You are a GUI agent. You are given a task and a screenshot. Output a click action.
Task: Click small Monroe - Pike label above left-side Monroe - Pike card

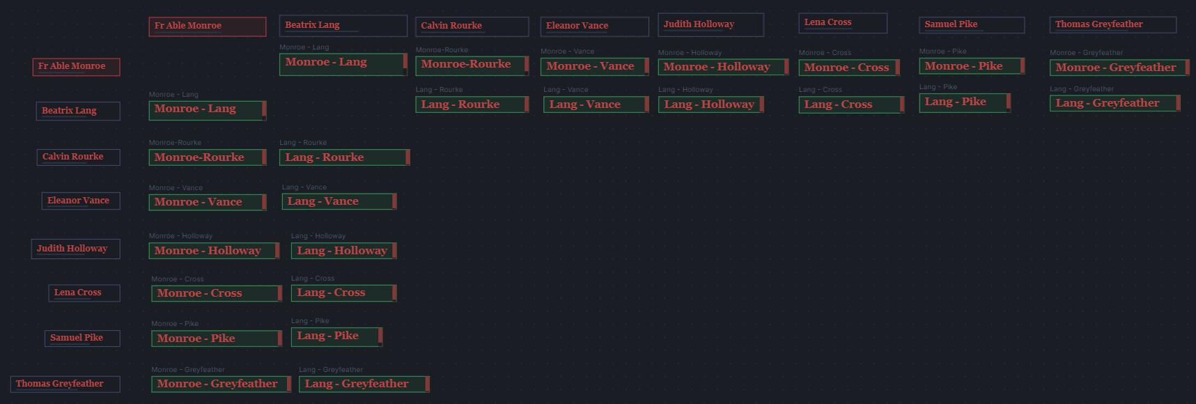click(x=175, y=324)
